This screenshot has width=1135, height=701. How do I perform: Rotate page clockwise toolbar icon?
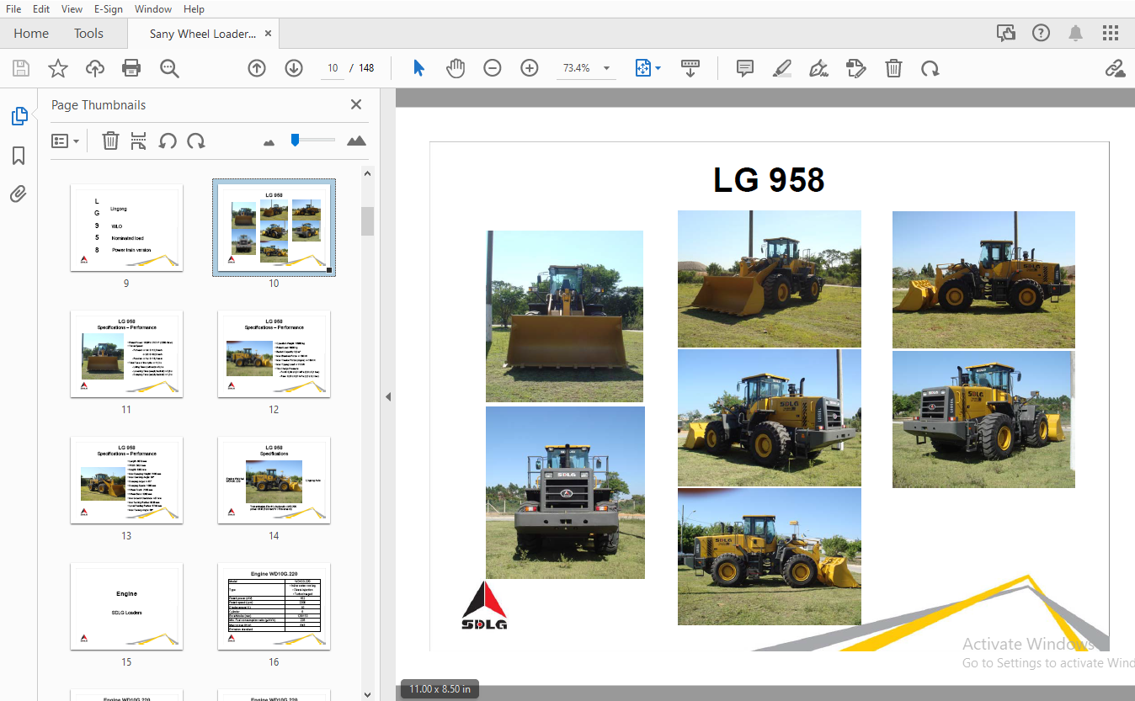[x=930, y=68]
